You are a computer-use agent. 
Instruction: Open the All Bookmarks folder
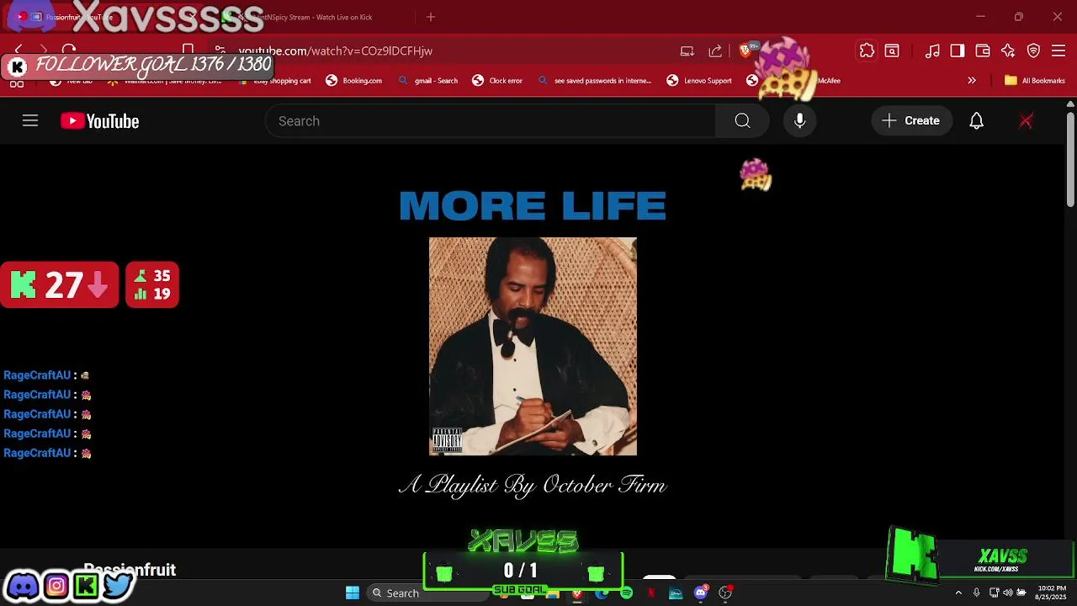coord(1035,81)
